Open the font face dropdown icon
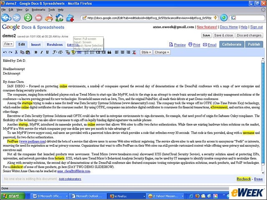The width and height of the screenshot is (267, 200). pos(55,52)
